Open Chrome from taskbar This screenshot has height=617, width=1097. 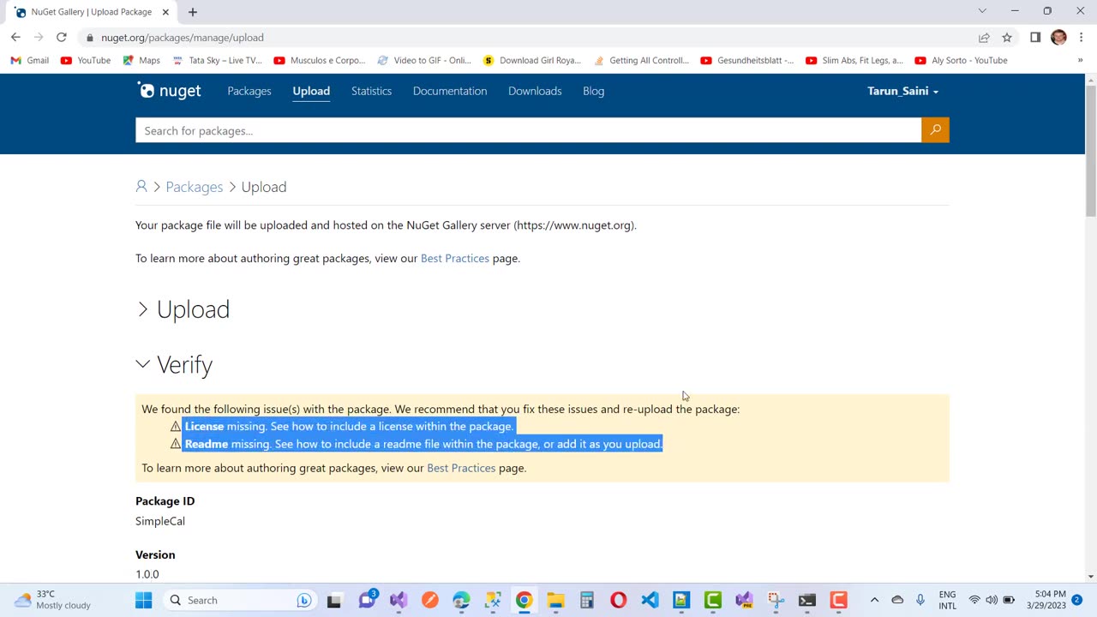click(524, 600)
